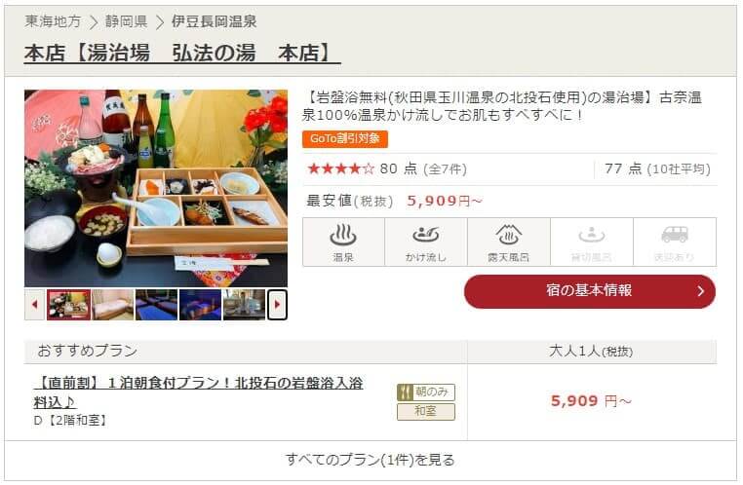Viewport: 743px width, 485px height.
Task: Click the 露天風呂 open-air bath icon
Action: 508,242
